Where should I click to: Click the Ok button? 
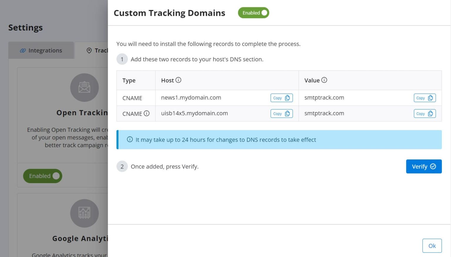432,246
